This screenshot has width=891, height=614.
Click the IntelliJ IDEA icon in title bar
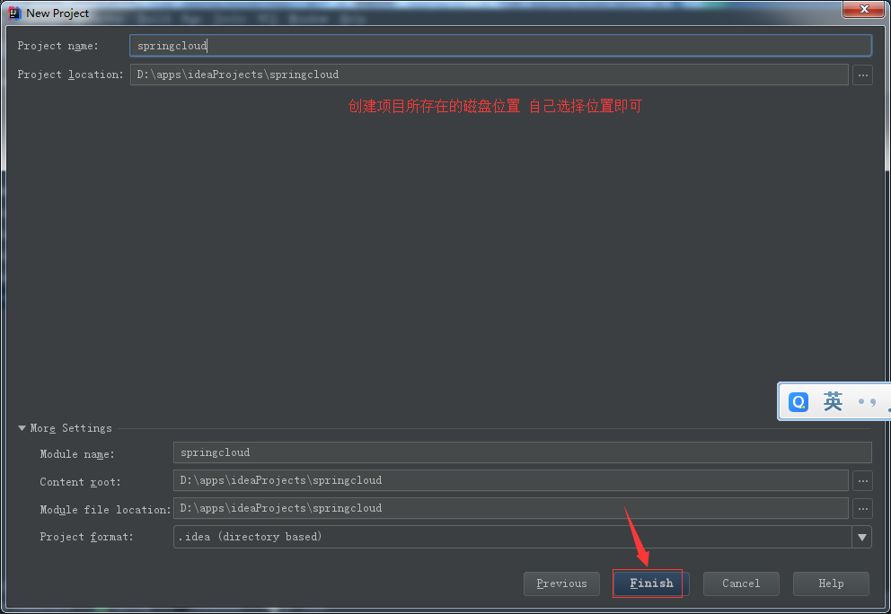point(14,13)
